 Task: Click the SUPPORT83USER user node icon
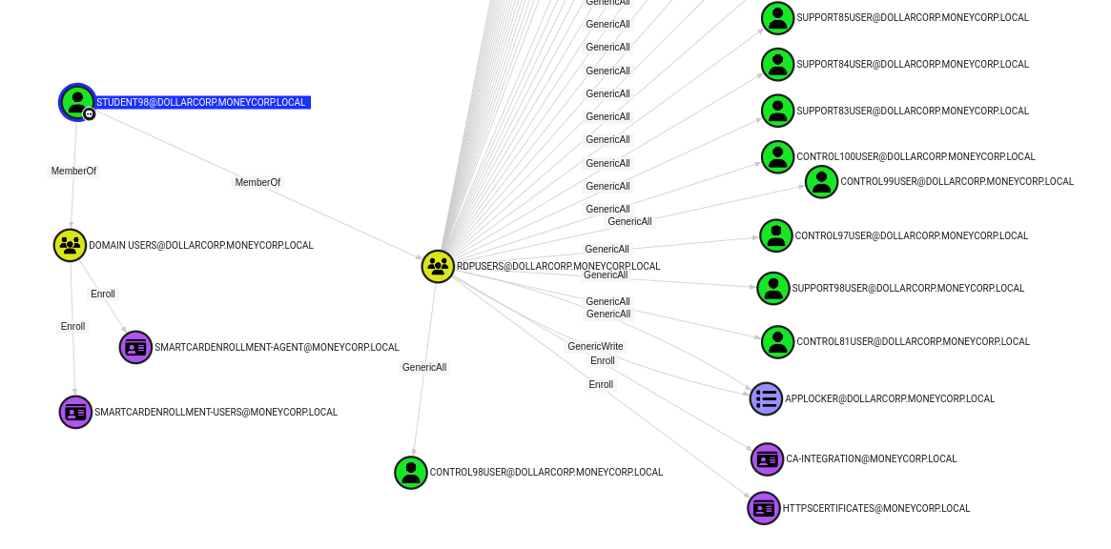point(777,111)
